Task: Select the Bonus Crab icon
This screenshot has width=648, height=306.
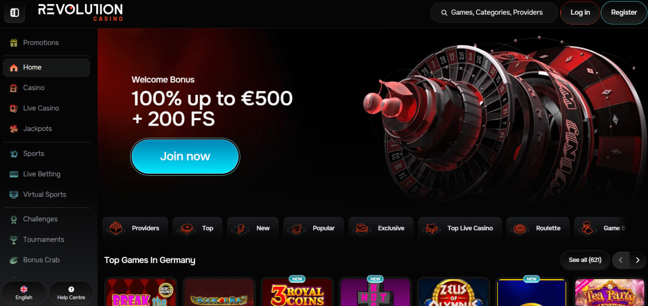Action: tap(14, 260)
